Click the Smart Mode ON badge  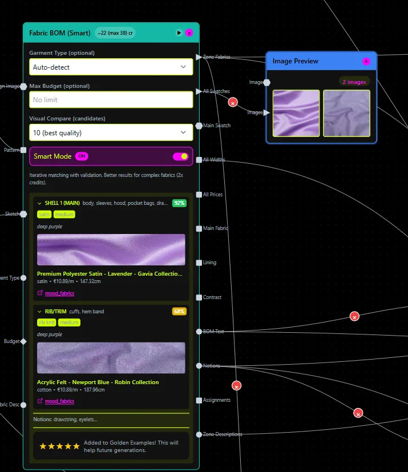pos(82,156)
